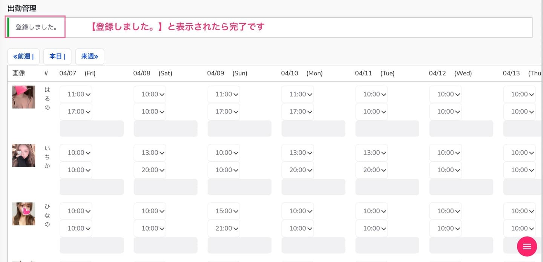This screenshot has width=543, height=262.
Task: Click いちか's profile thumbnail
Action: [23, 155]
